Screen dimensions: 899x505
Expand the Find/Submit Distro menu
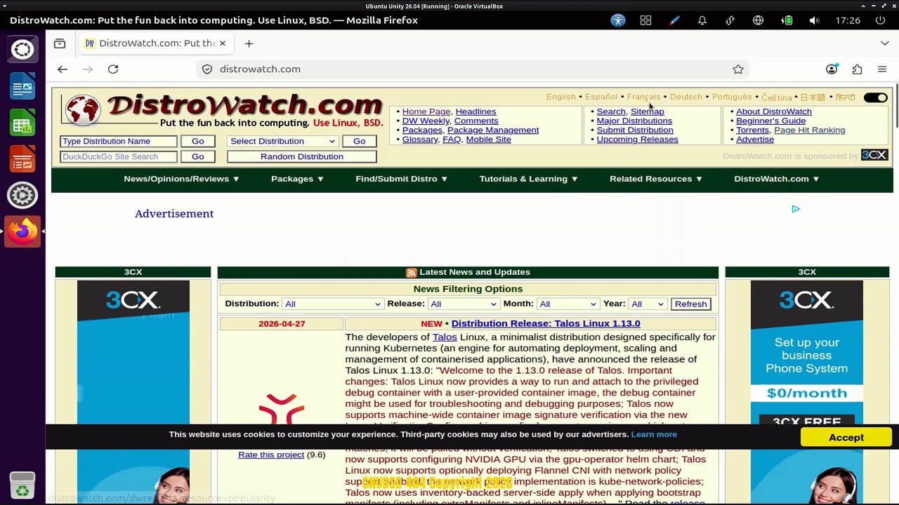pos(402,179)
